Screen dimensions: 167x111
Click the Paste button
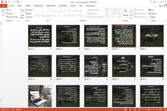point(3,13)
